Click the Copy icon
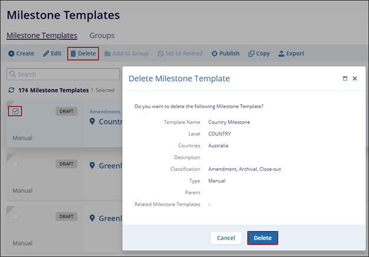 [251, 54]
